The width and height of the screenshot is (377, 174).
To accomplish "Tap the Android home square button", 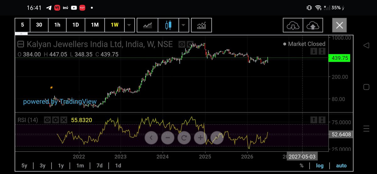I will coord(366,87).
